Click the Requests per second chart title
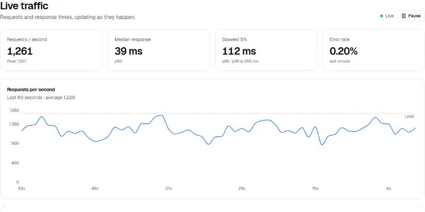The height and width of the screenshot is (212, 425). coord(31,90)
